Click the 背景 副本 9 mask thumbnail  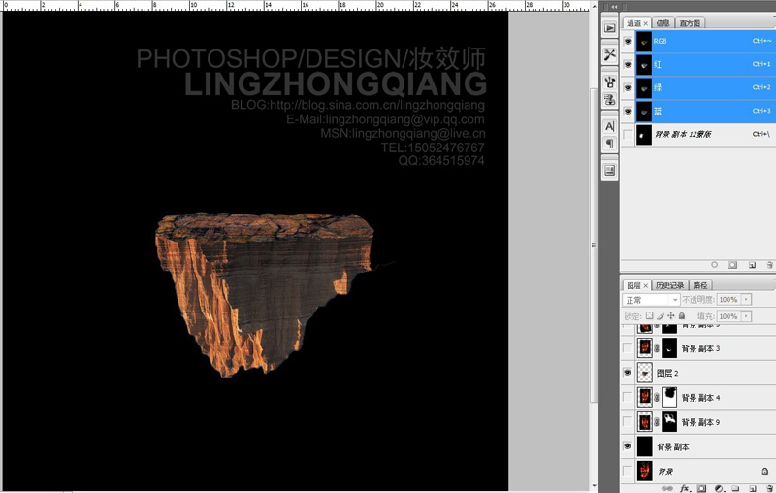pos(669,422)
